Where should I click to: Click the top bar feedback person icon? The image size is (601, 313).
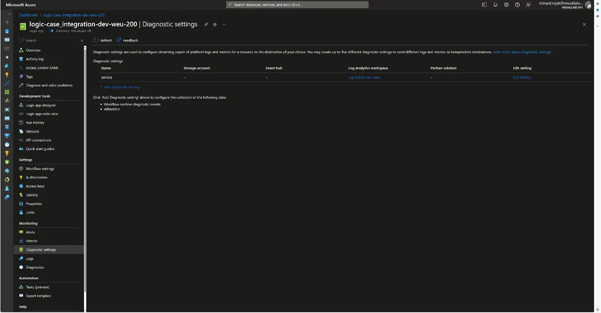coord(528,5)
